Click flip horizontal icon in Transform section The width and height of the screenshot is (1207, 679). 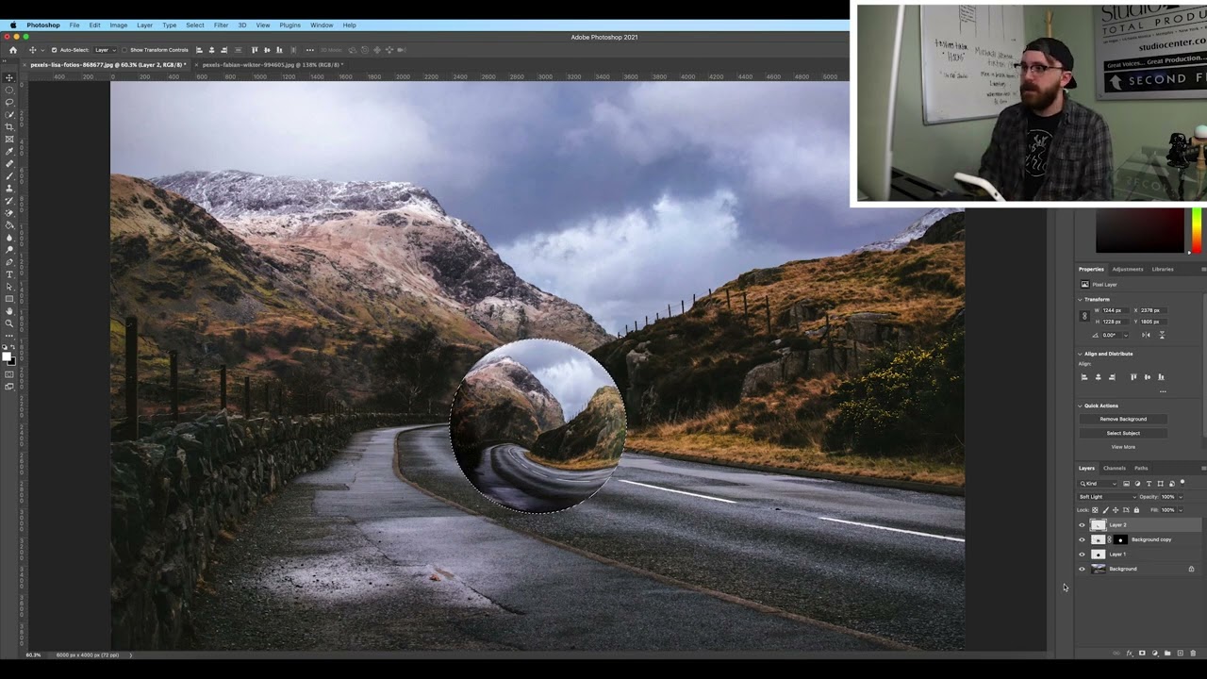1146,335
